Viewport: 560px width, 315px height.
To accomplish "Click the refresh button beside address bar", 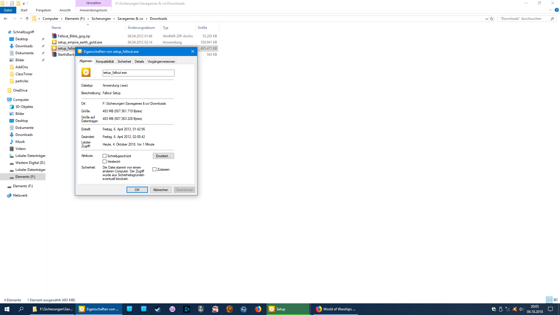I will 492,19.
